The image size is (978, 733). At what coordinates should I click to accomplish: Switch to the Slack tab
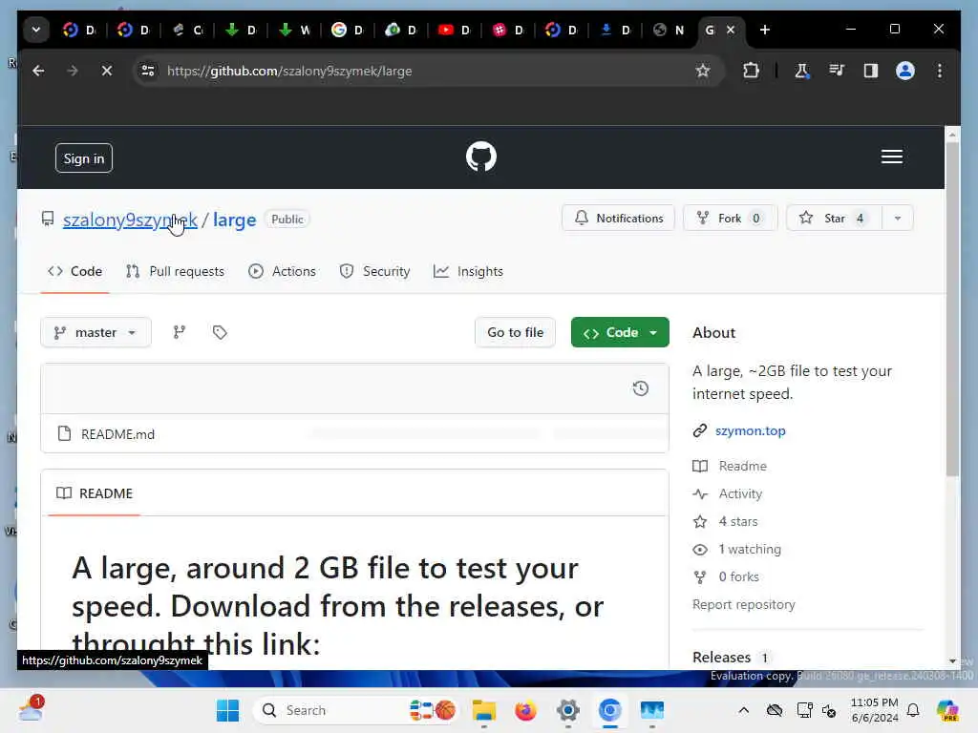[507, 30]
